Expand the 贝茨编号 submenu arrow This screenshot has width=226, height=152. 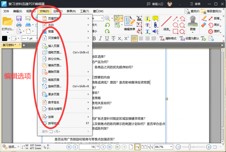point(88,38)
